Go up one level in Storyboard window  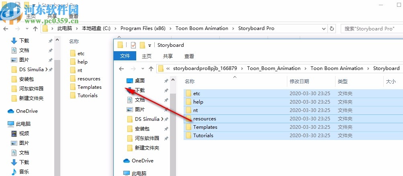151,68
